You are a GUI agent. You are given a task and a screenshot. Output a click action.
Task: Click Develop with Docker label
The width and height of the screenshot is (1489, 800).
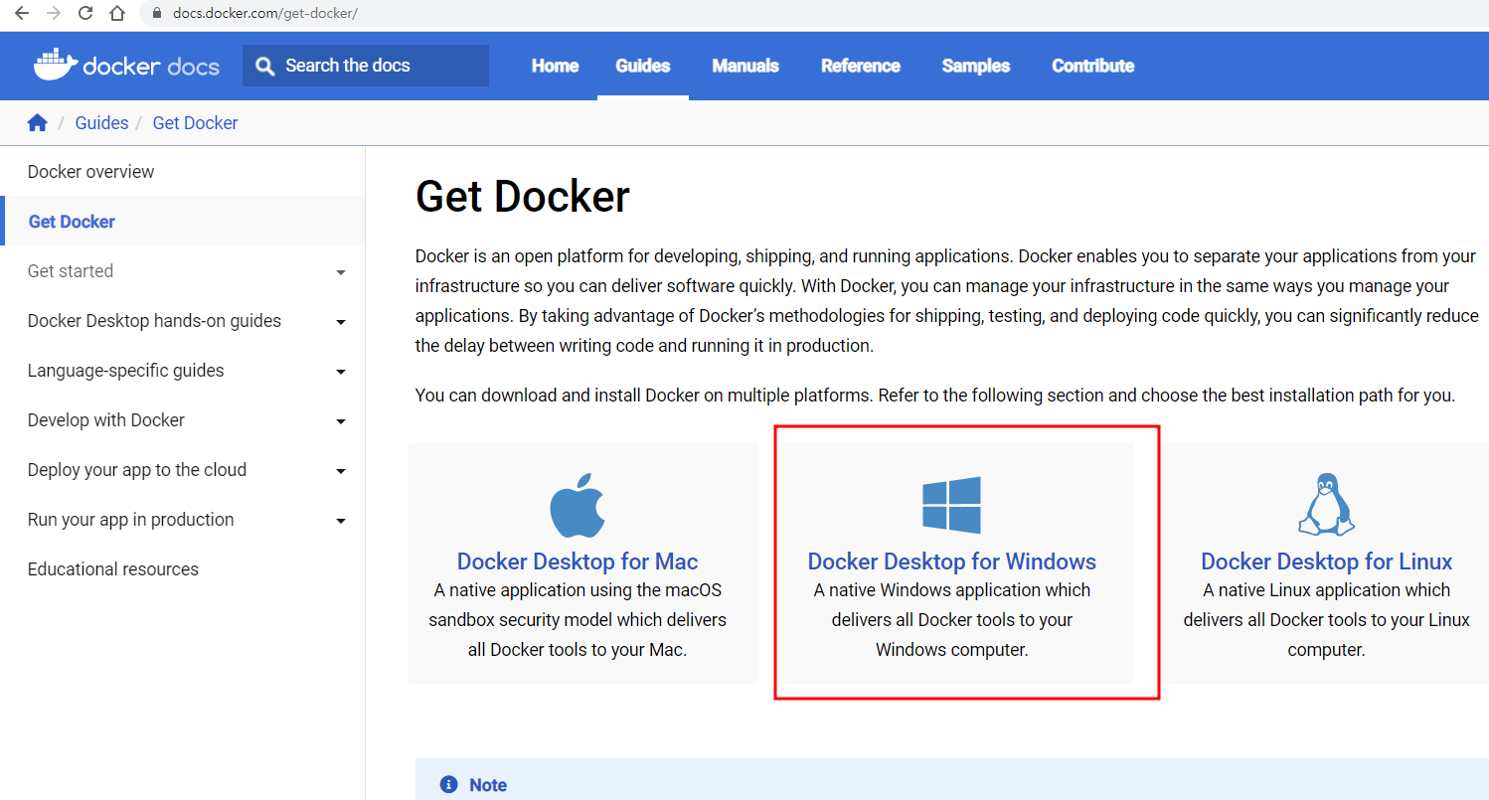tap(106, 420)
